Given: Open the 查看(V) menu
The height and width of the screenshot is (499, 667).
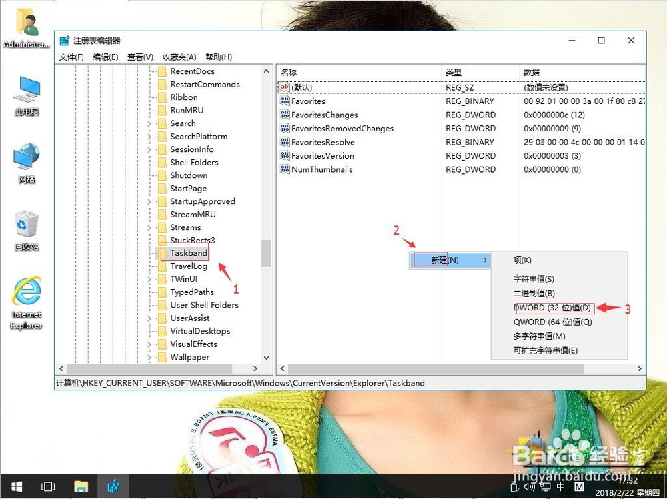Looking at the screenshot, I should tap(140, 57).
